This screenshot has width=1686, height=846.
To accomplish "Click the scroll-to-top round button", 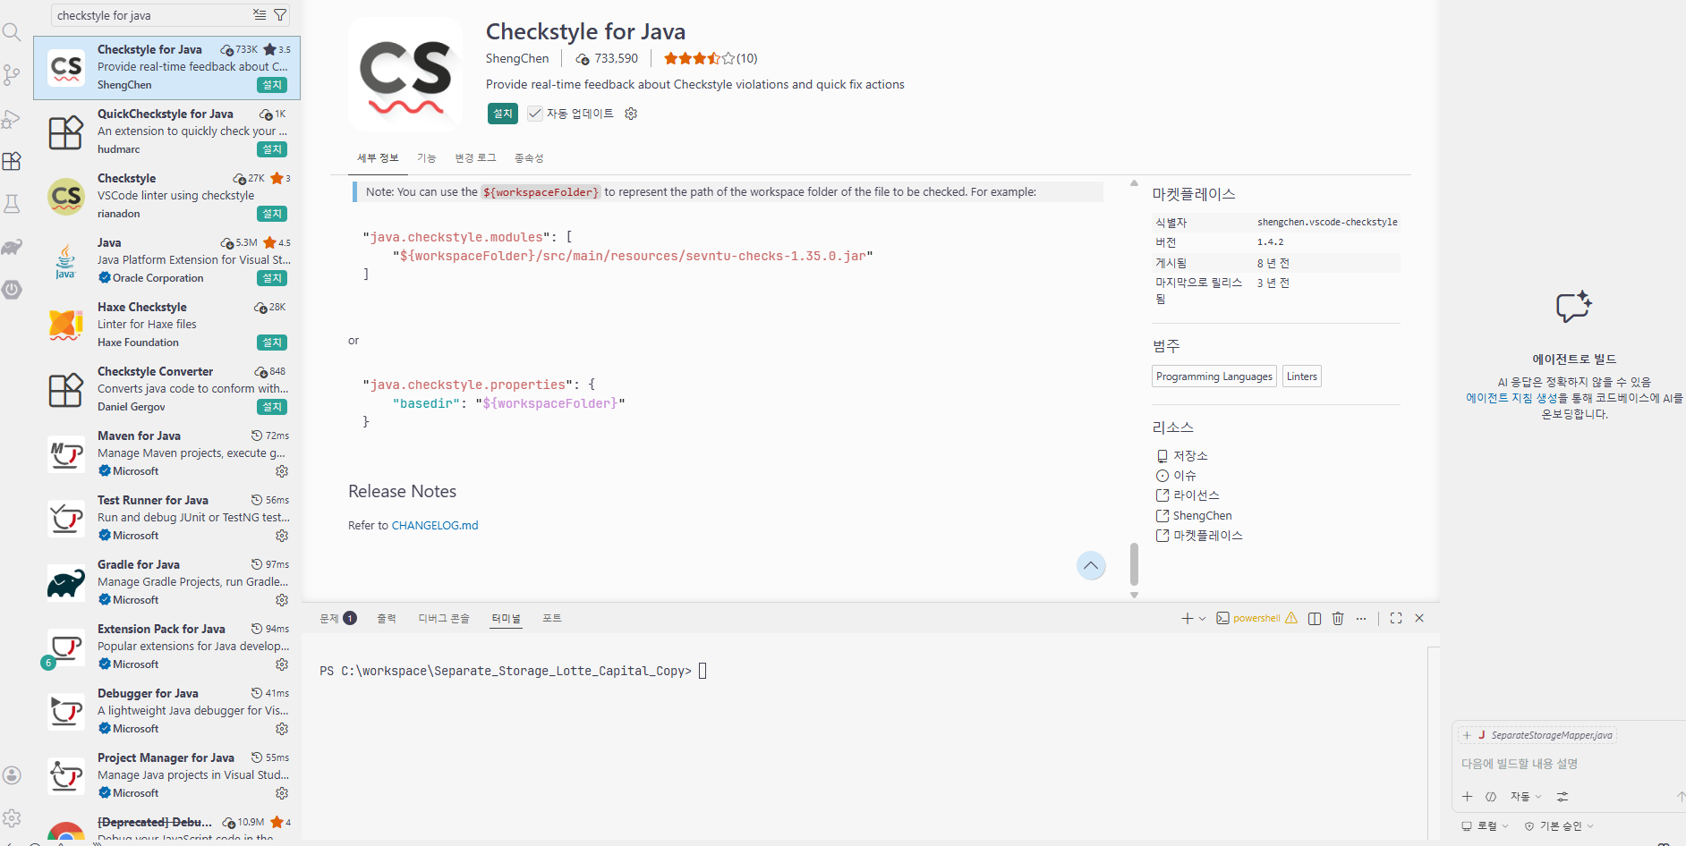I will pyautogui.click(x=1091, y=565).
